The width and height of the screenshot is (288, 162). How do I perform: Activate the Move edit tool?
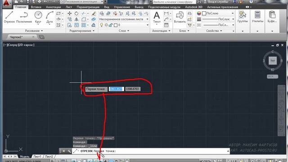click(69, 13)
